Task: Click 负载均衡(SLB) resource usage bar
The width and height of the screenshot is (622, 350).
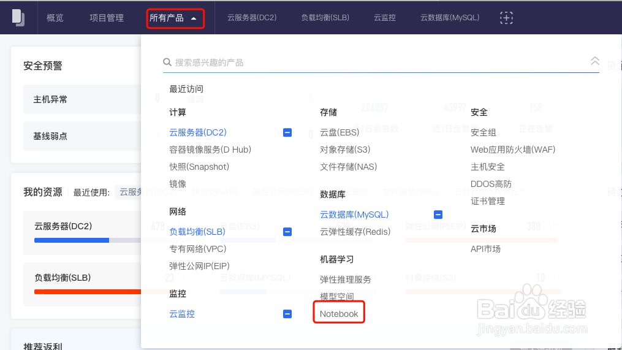Action: point(87,292)
